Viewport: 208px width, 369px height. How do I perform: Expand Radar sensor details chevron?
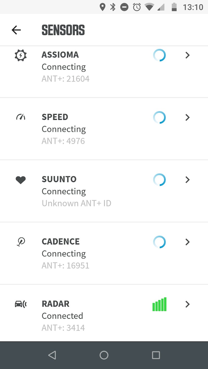point(187,304)
